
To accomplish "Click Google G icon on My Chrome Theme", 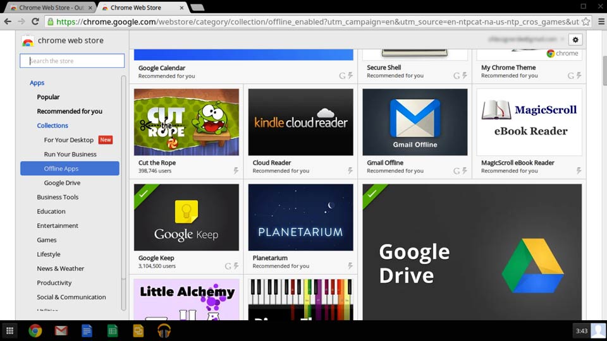I will pyautogui.click(x=570, y=76).
